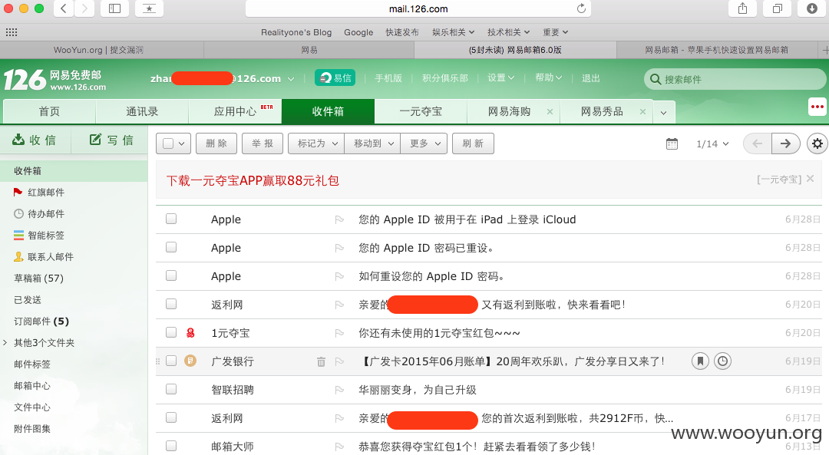
Task: Open the extra tabs chevron dropdown
Action: click(x=663, y=112)
